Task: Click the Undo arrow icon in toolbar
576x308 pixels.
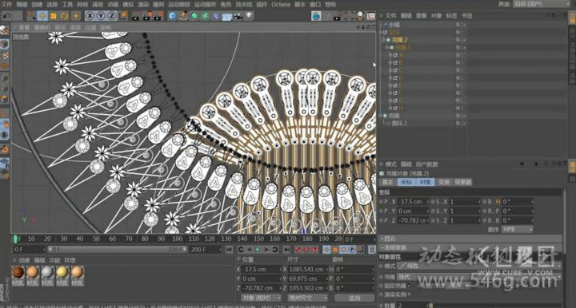Action: 7,16
